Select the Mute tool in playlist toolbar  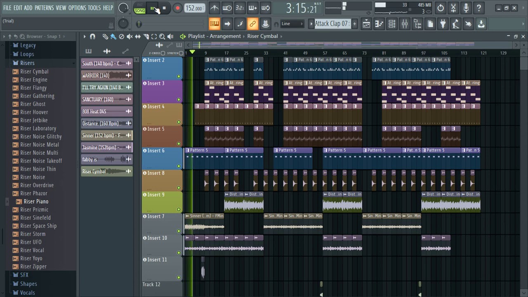pyautogui.click(x=130, y=36)
